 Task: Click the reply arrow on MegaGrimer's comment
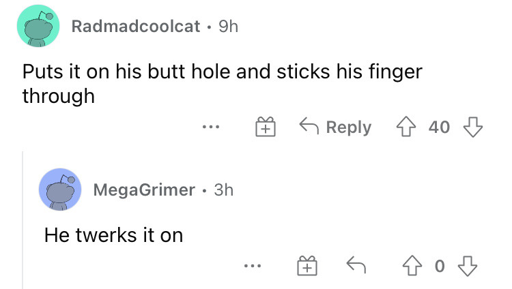356,265
